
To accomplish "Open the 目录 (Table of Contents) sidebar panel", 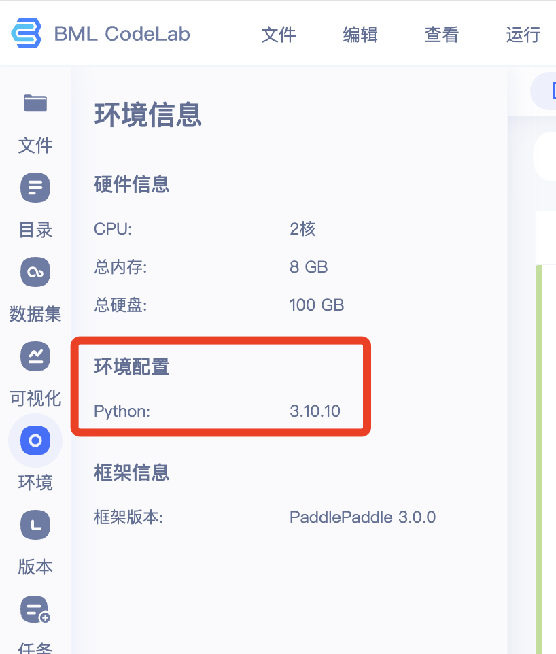I will pyautogui.click(x=35, y=188).
